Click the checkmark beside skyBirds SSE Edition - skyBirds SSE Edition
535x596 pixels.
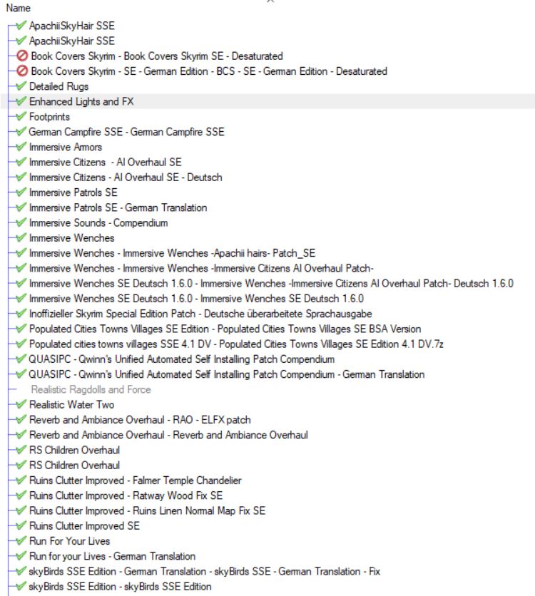click(21, 586)
